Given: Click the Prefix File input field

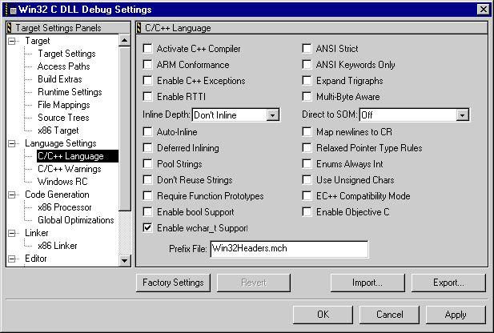Looking at the screenshot, I should point(289,249).
